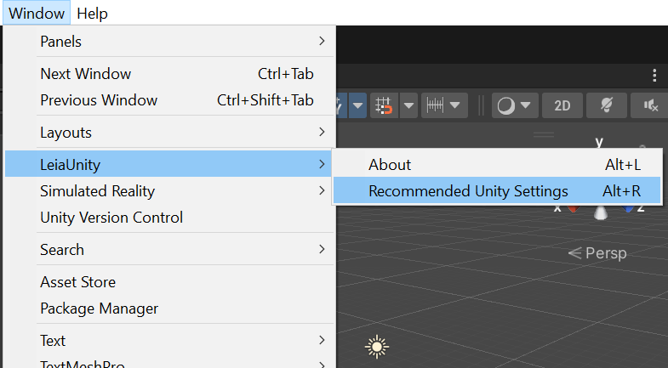The width and height of the screenshot is (668, 368).
Task: Click chevron arrow beside Simulated Reality
Action: [322, 191]
